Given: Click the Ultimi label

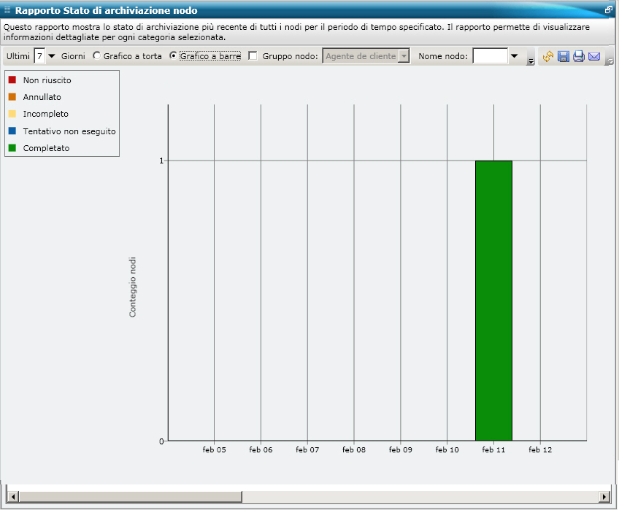Looking at the screenshot, I should click(18, 56).
